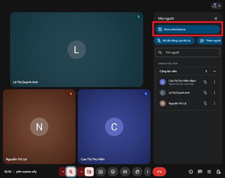
Task: Click mic icon beside Cao Thị Thu Hiền (Bạn)
Action: tap(205, 82)
